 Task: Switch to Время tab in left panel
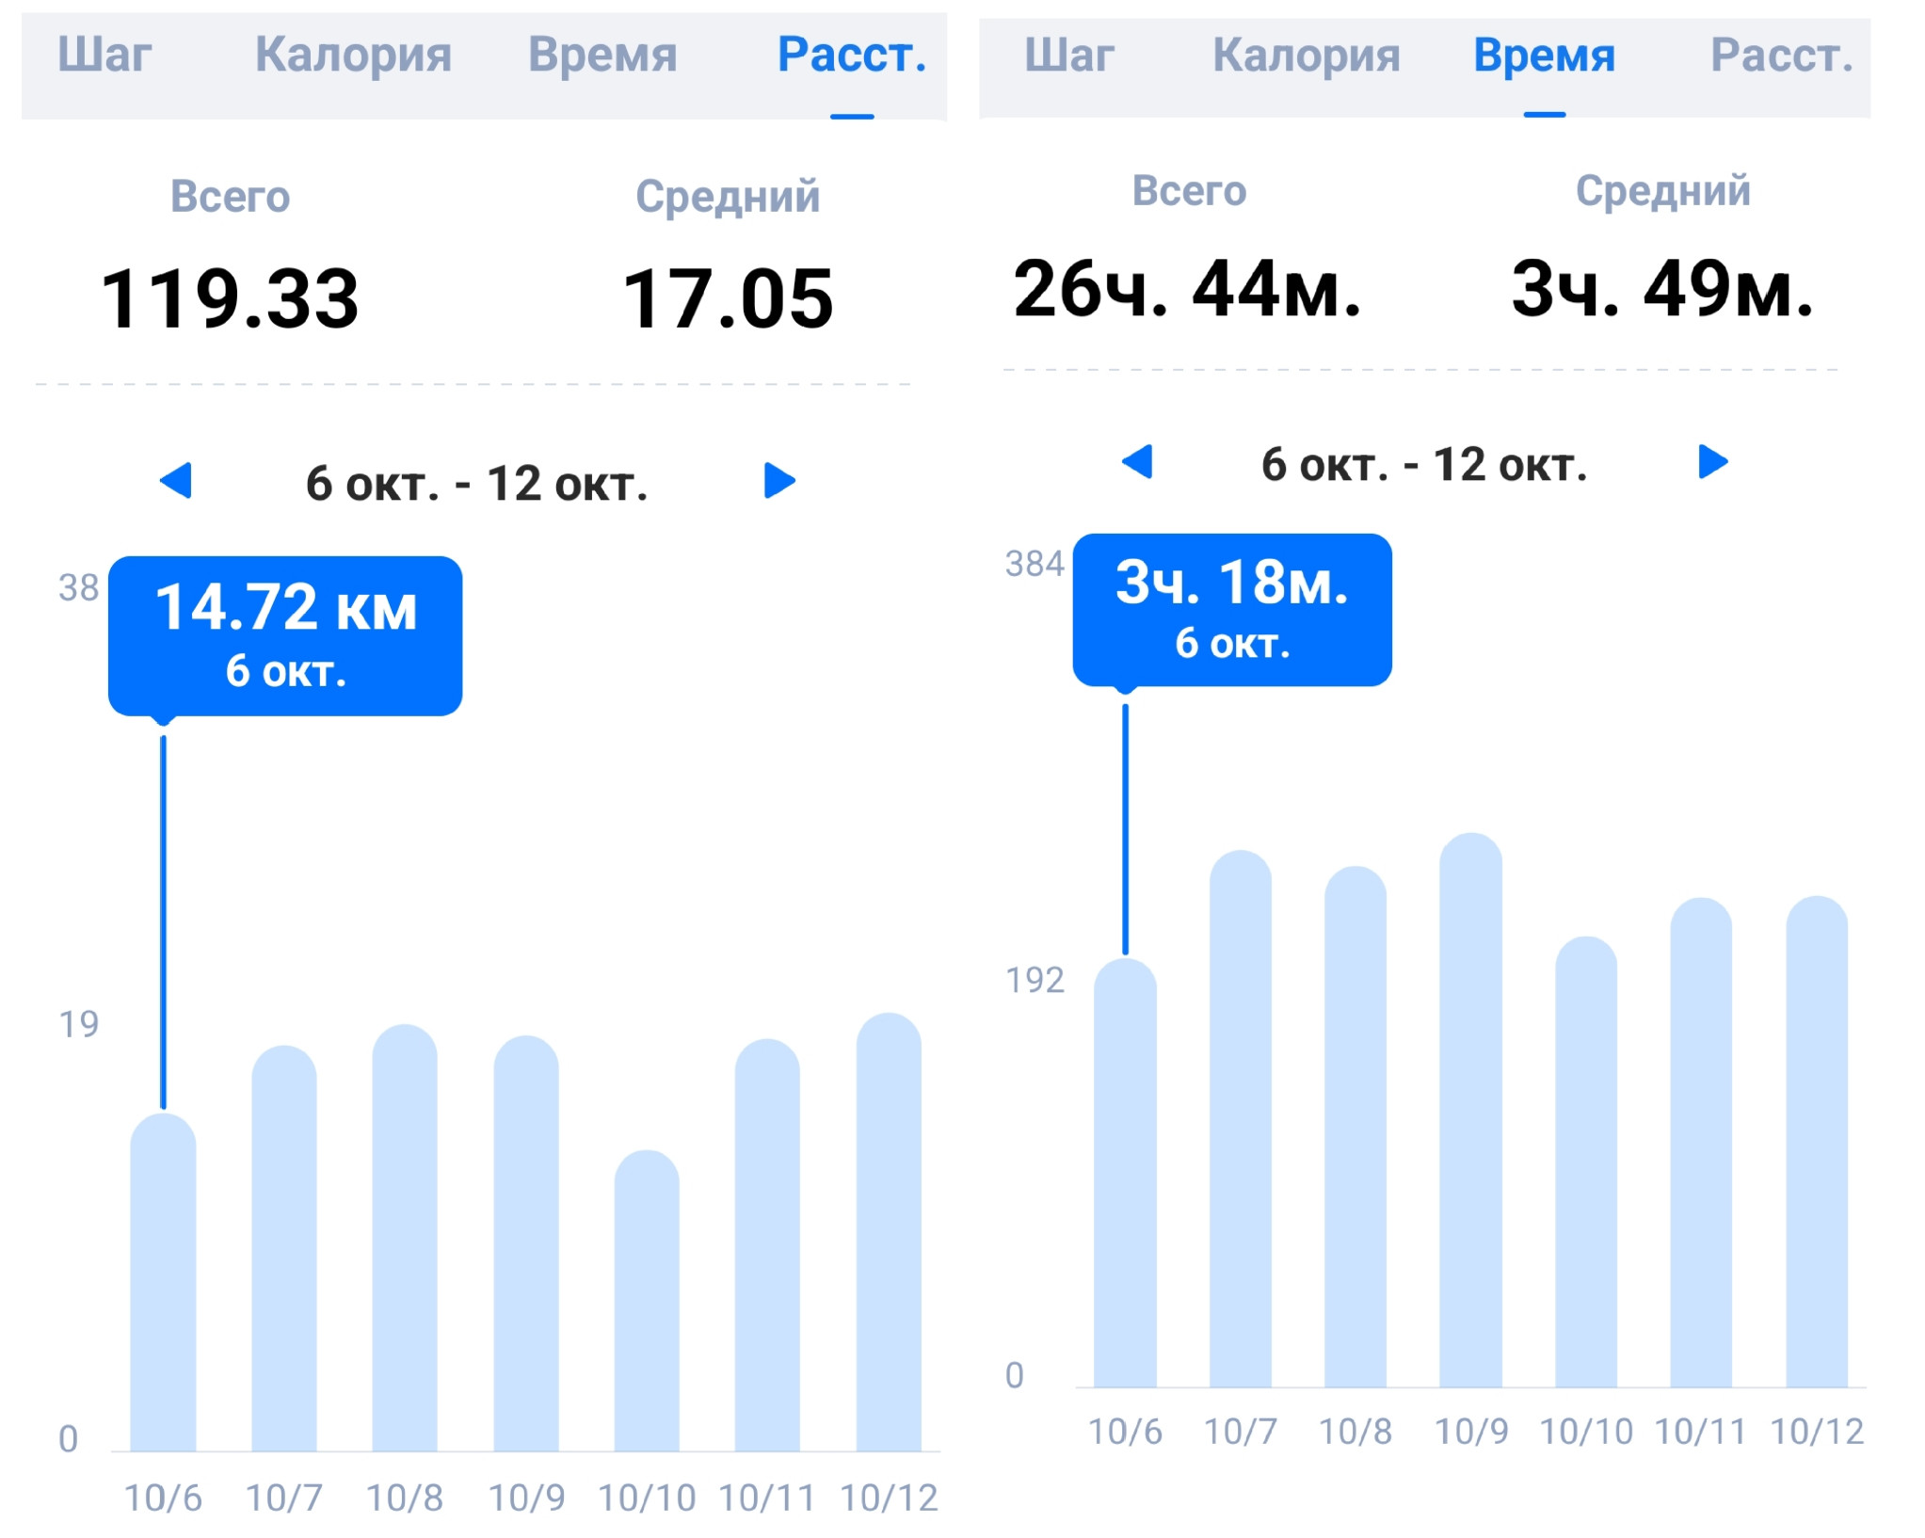(602, 55)
